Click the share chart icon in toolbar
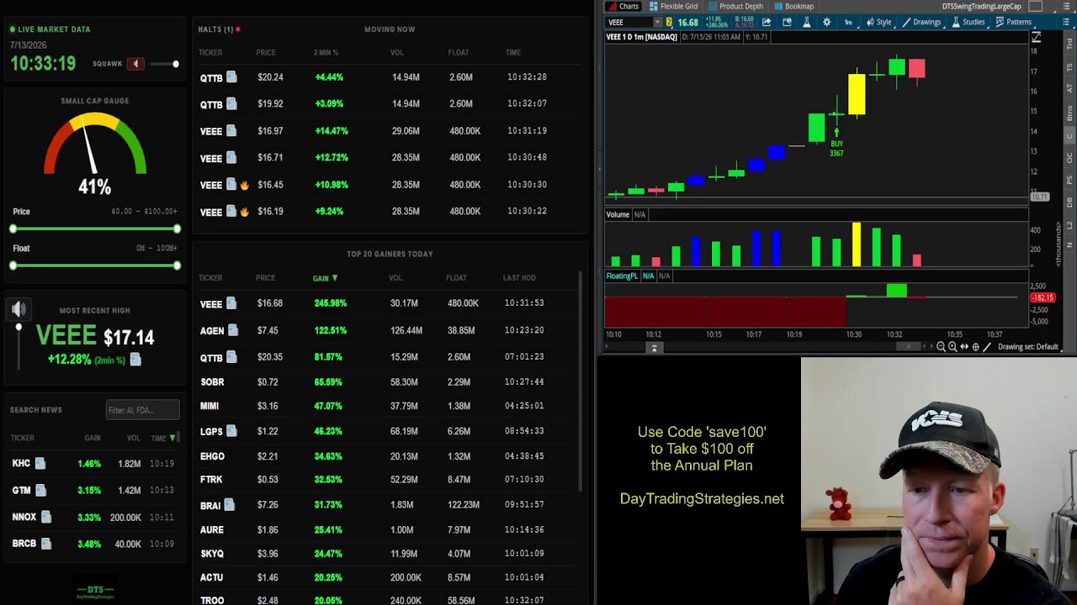 767,22
